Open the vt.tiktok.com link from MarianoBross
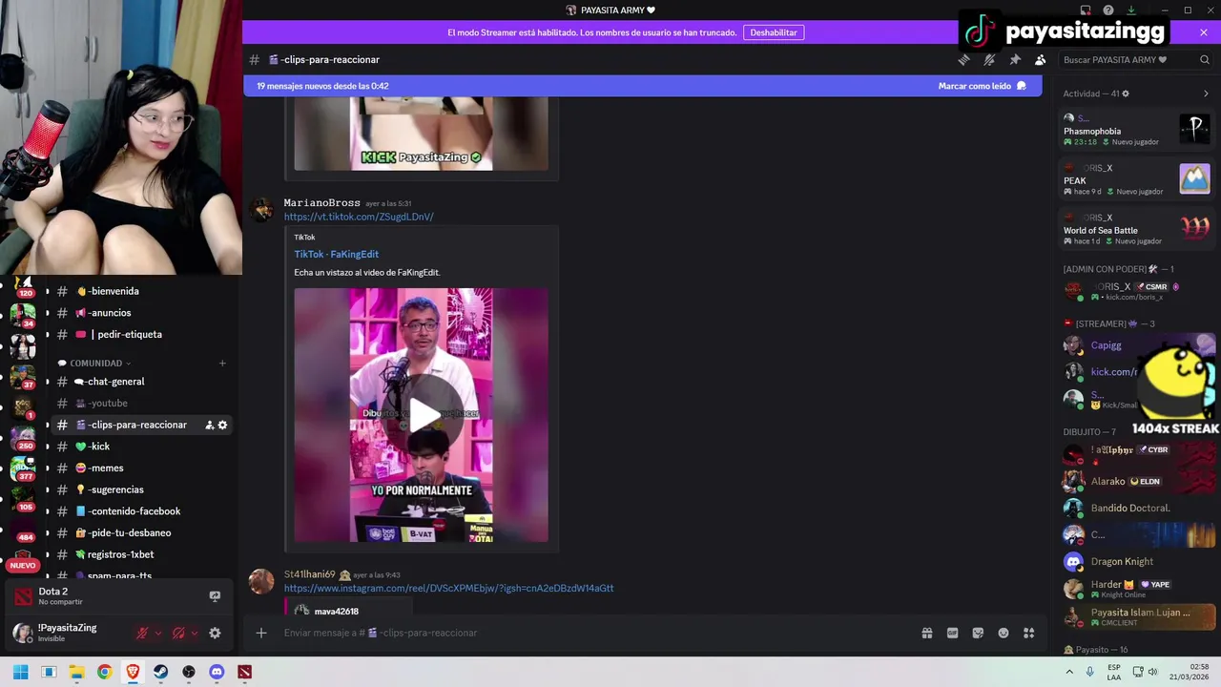 pyautogui.click(x=359, y=217)
